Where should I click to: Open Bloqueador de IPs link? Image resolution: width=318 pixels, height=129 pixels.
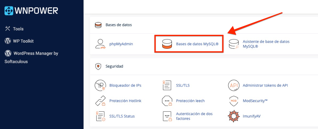coord(125,85)
